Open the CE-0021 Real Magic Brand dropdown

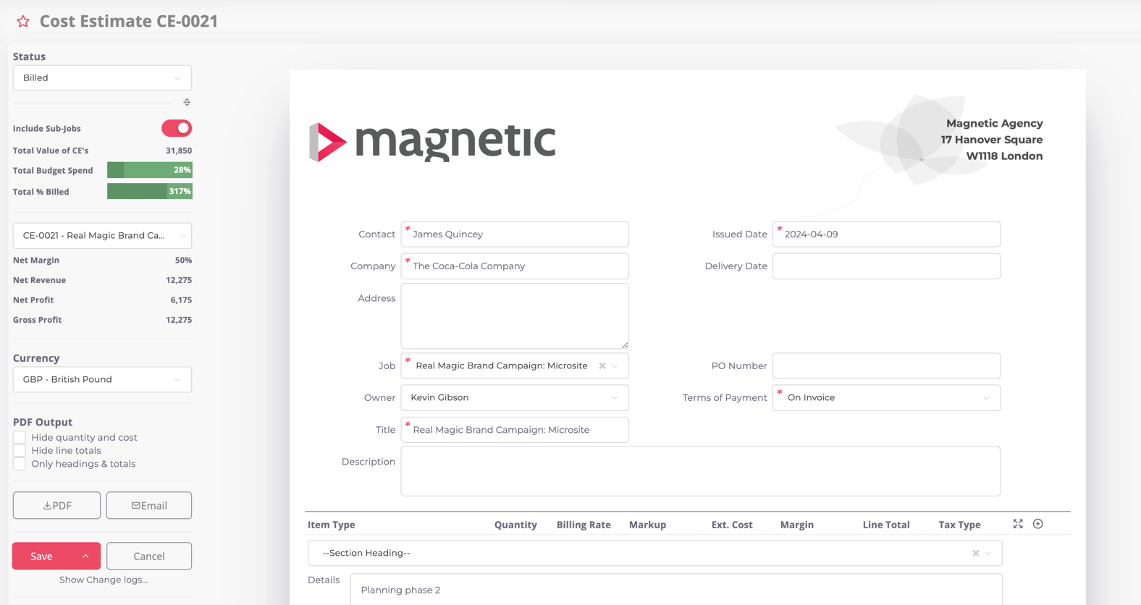pyautogui.click(x=102, y=236)
